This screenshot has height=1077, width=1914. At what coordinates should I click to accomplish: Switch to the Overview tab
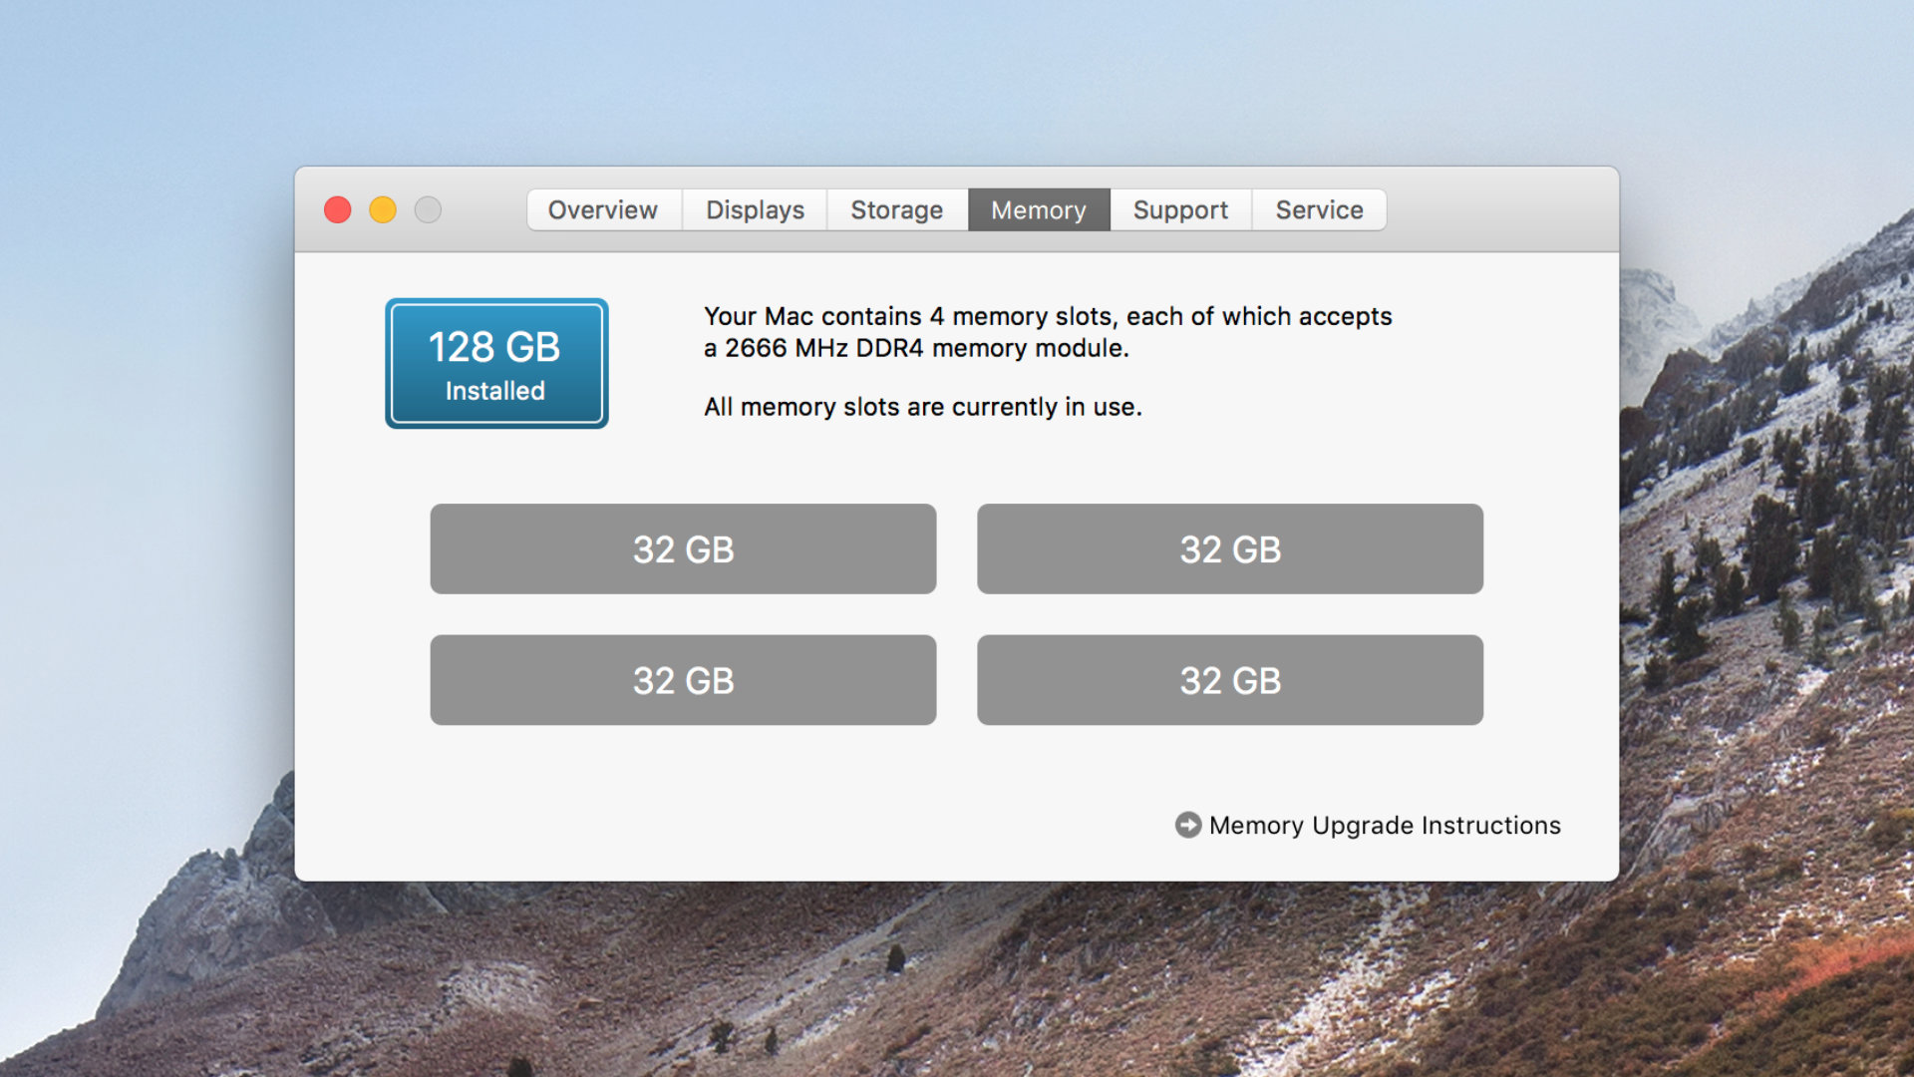click(603, 210)
